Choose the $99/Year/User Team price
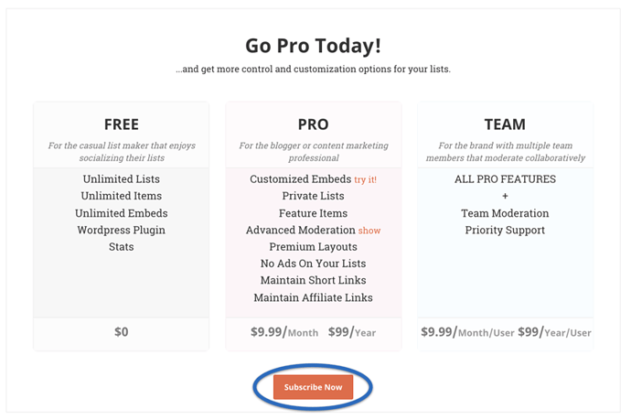This screenshot has width=631, height=420. pos(554,332)
